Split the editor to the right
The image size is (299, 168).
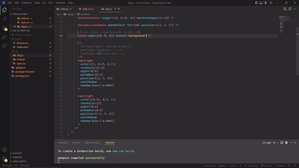point(290,9)
